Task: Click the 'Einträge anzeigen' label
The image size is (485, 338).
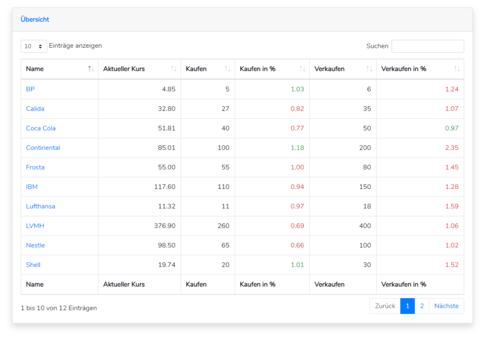Action: point(75,46)
